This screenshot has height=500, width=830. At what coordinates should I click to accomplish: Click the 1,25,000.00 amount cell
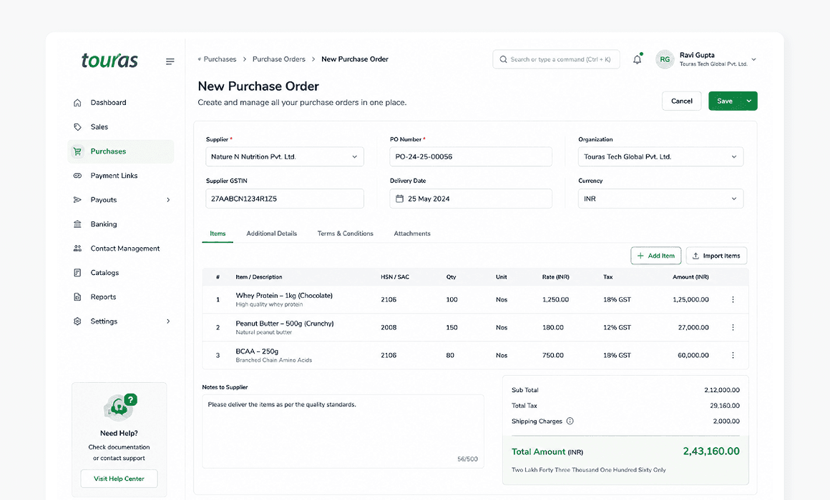click(690, 300)
